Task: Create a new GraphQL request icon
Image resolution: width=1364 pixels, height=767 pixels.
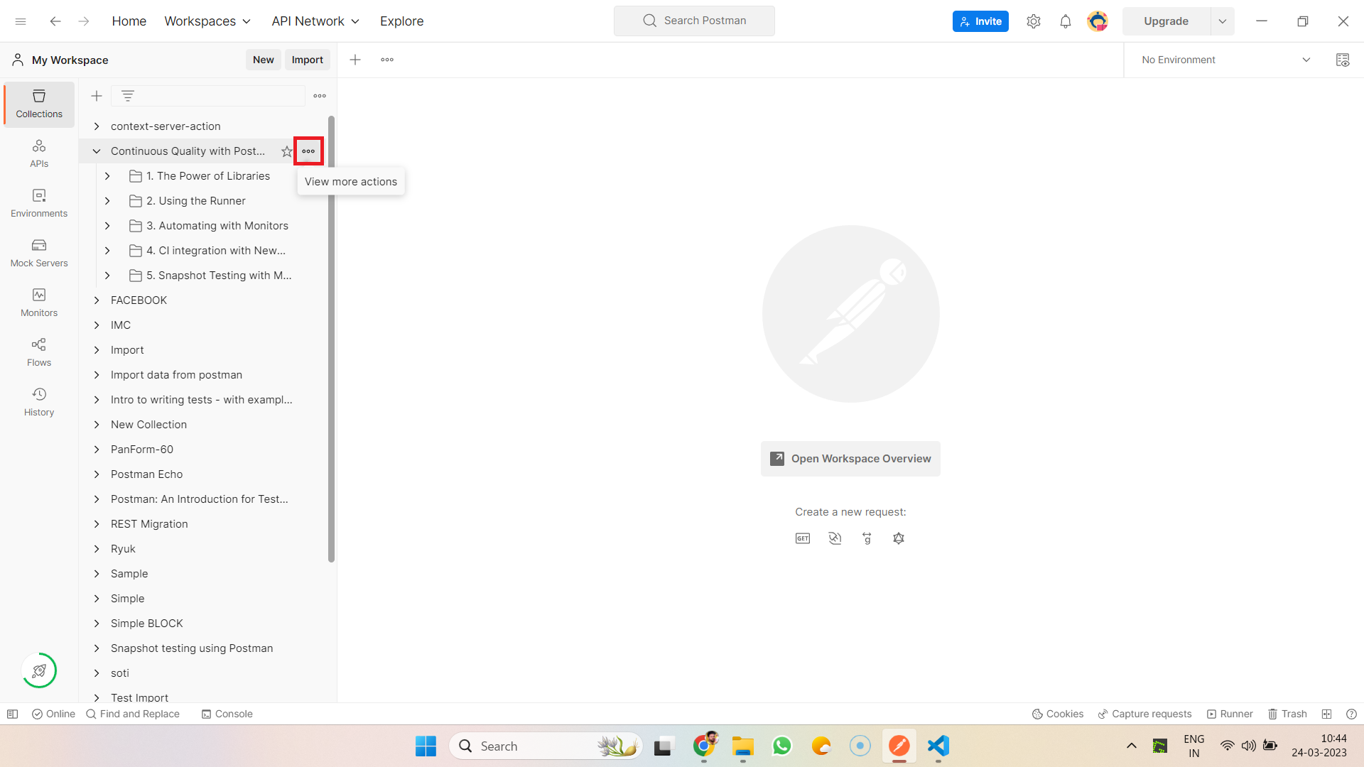Action: click(x=899, y=538)
